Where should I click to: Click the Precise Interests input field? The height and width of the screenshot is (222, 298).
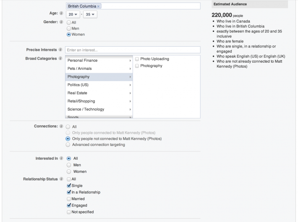pos(133,50)
